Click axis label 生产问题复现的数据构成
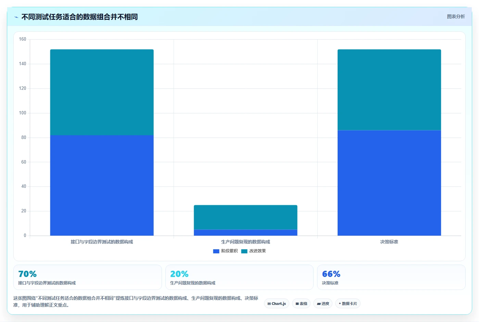Viewport: 479px width, 322px height. [x=245, y=242]
